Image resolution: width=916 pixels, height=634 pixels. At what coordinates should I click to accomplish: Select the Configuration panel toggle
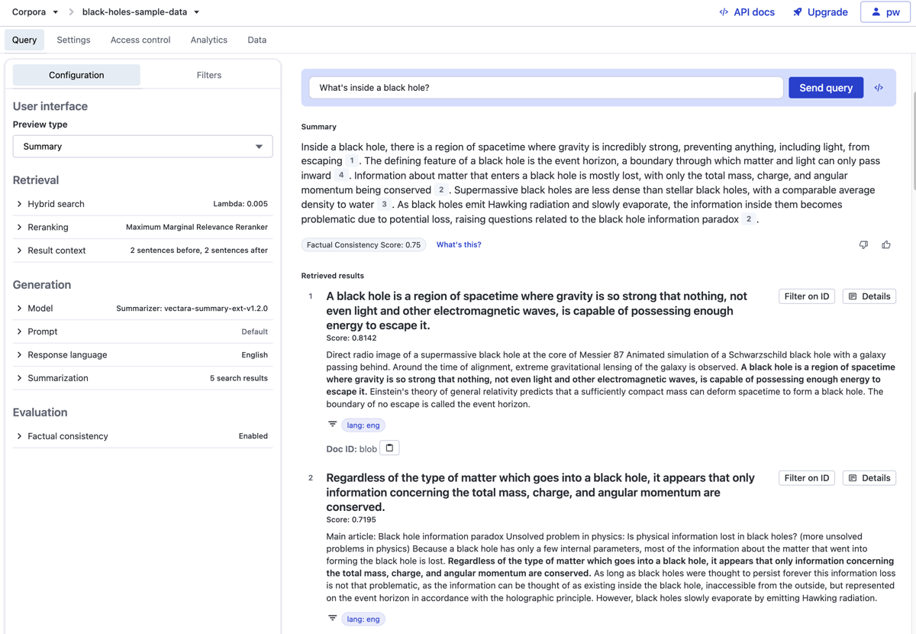tap(76, 75)
